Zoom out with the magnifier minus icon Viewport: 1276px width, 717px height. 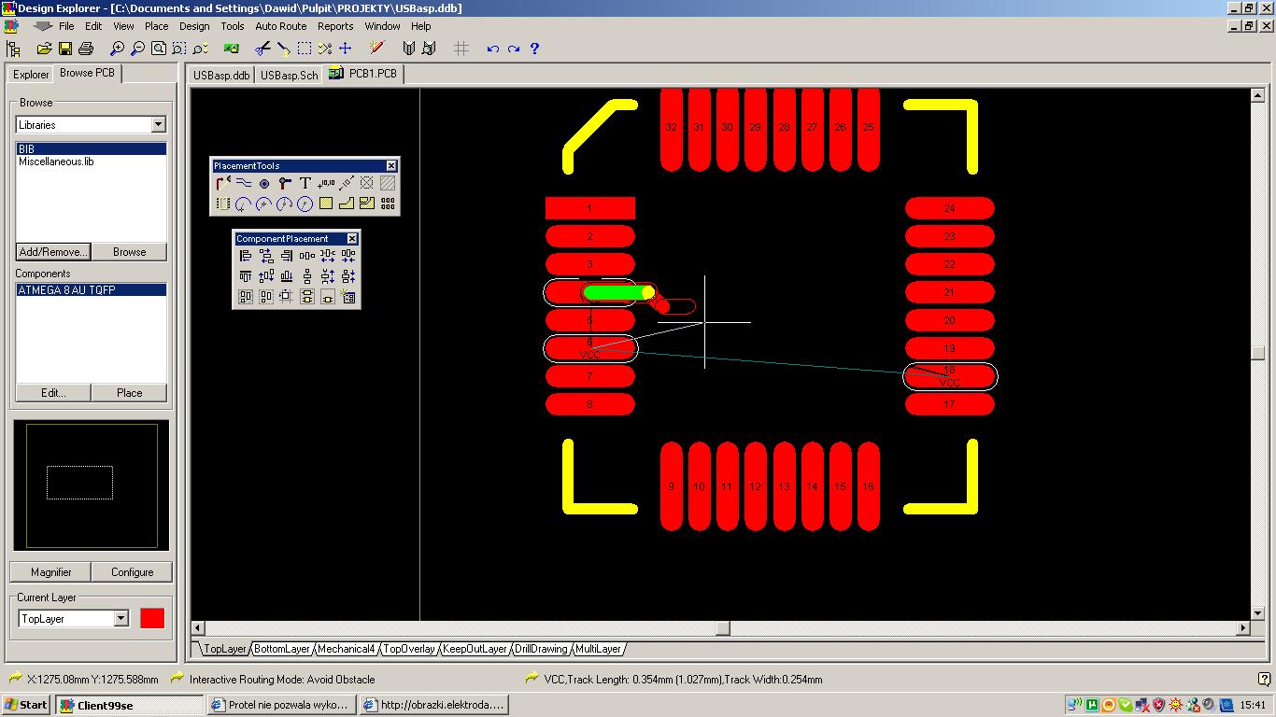click(x=137, y=49)
